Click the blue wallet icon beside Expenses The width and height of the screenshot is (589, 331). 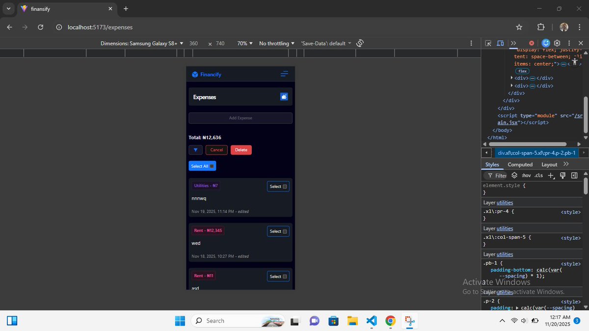point(284,97)
